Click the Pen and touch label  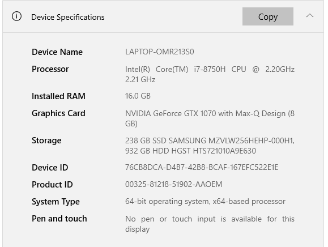pyautogui.click(x=59, y=219)
